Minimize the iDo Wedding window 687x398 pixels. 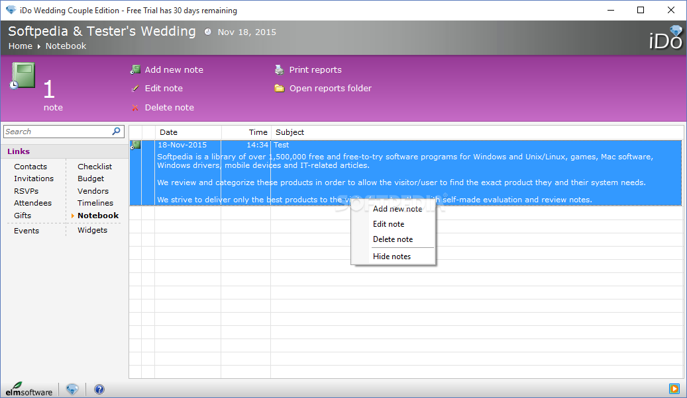(611, 10)
